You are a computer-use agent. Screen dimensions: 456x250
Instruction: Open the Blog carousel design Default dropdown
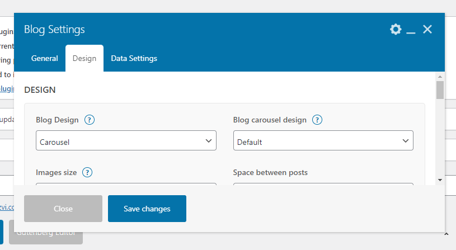323,141
